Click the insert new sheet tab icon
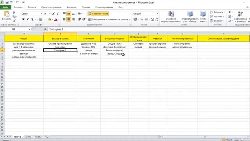The height and width of the screenshot is (141, 250). tap(47, 137)
